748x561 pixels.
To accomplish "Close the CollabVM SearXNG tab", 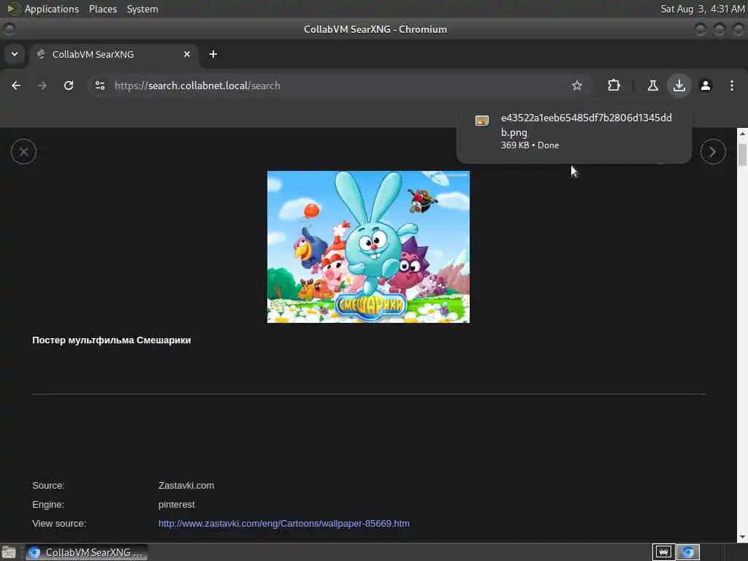I will pyautogui.click(x=187, y=54).
